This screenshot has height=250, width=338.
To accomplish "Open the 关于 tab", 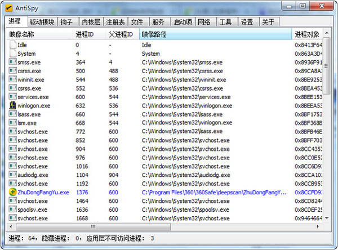I will pyautogui.click(x=269, y=22).
